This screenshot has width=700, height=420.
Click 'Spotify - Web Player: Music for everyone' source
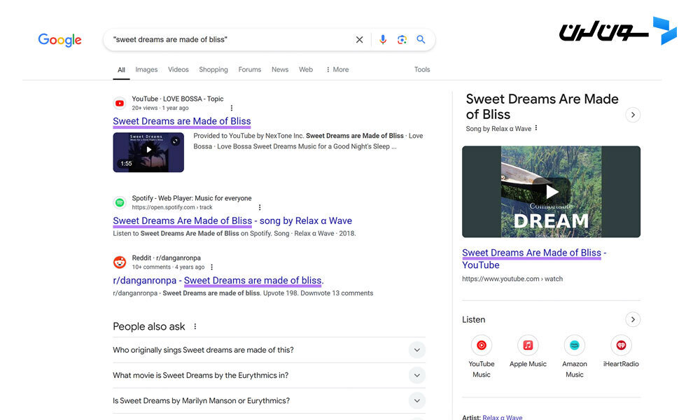pos(192,198)
